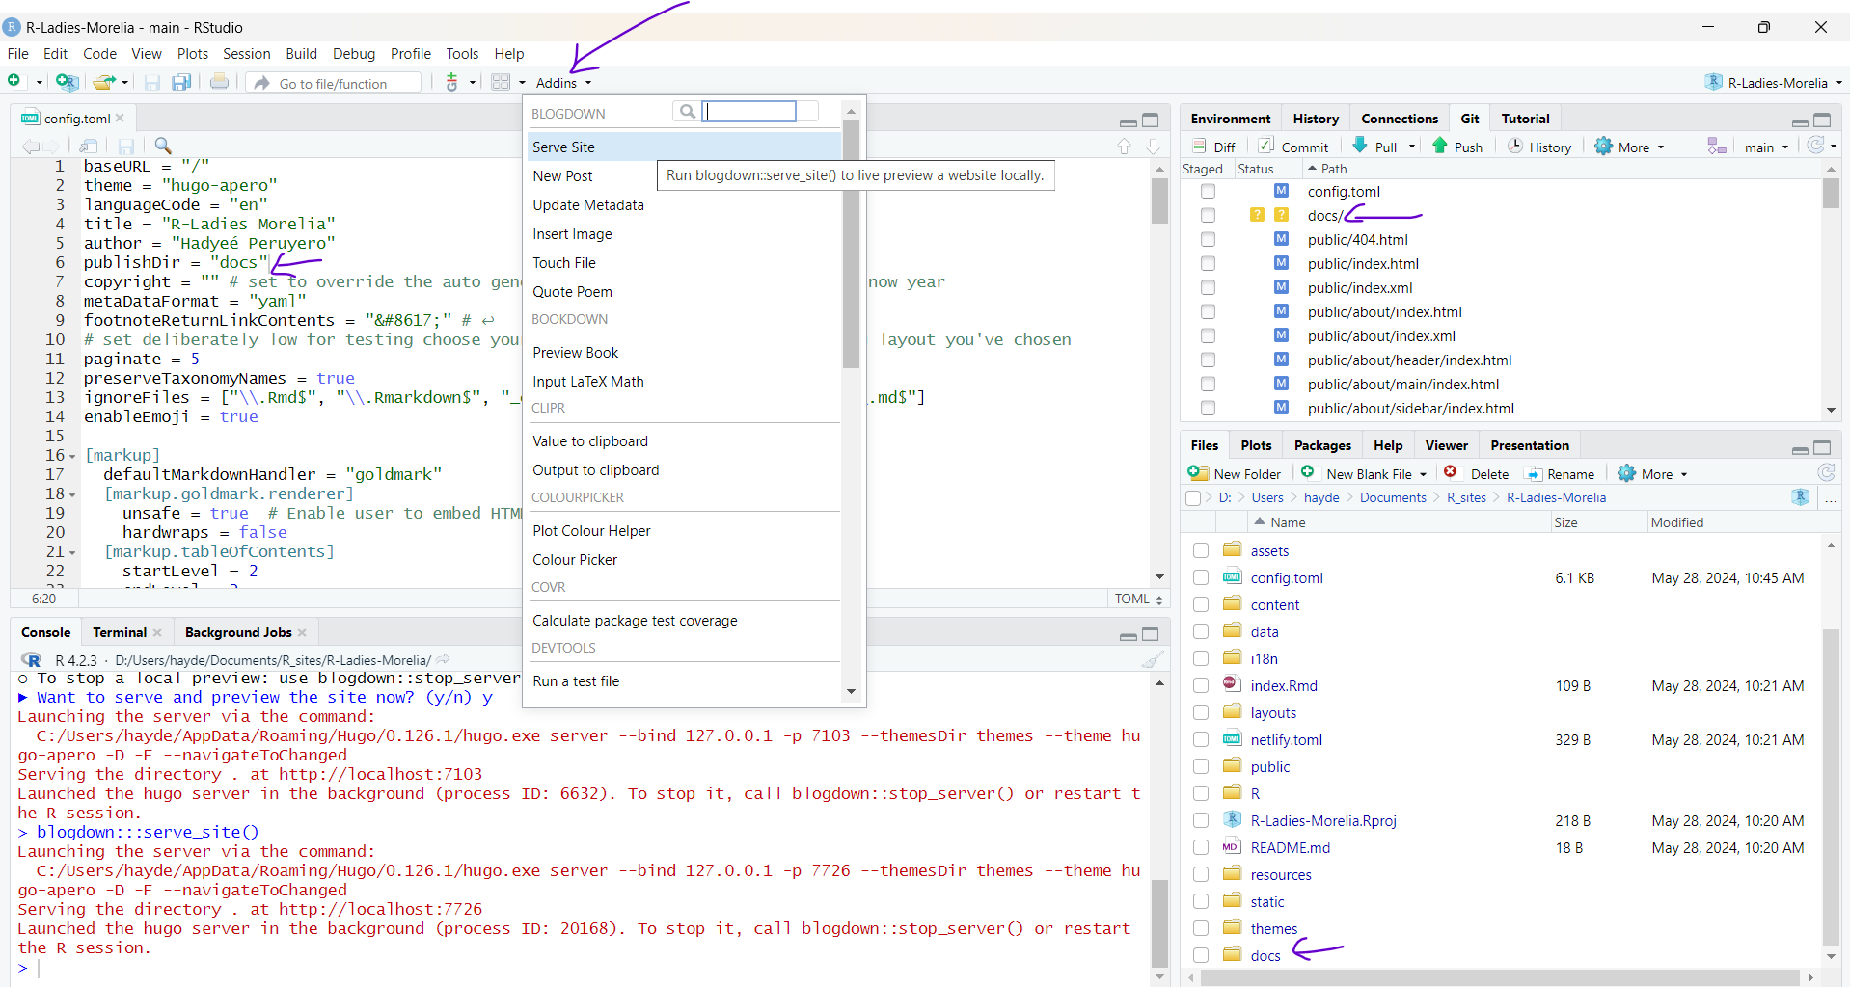The height and width of the screenshot is (987, 1850).
Task: Open the New Blank File dropdown
Action: 1423,474
